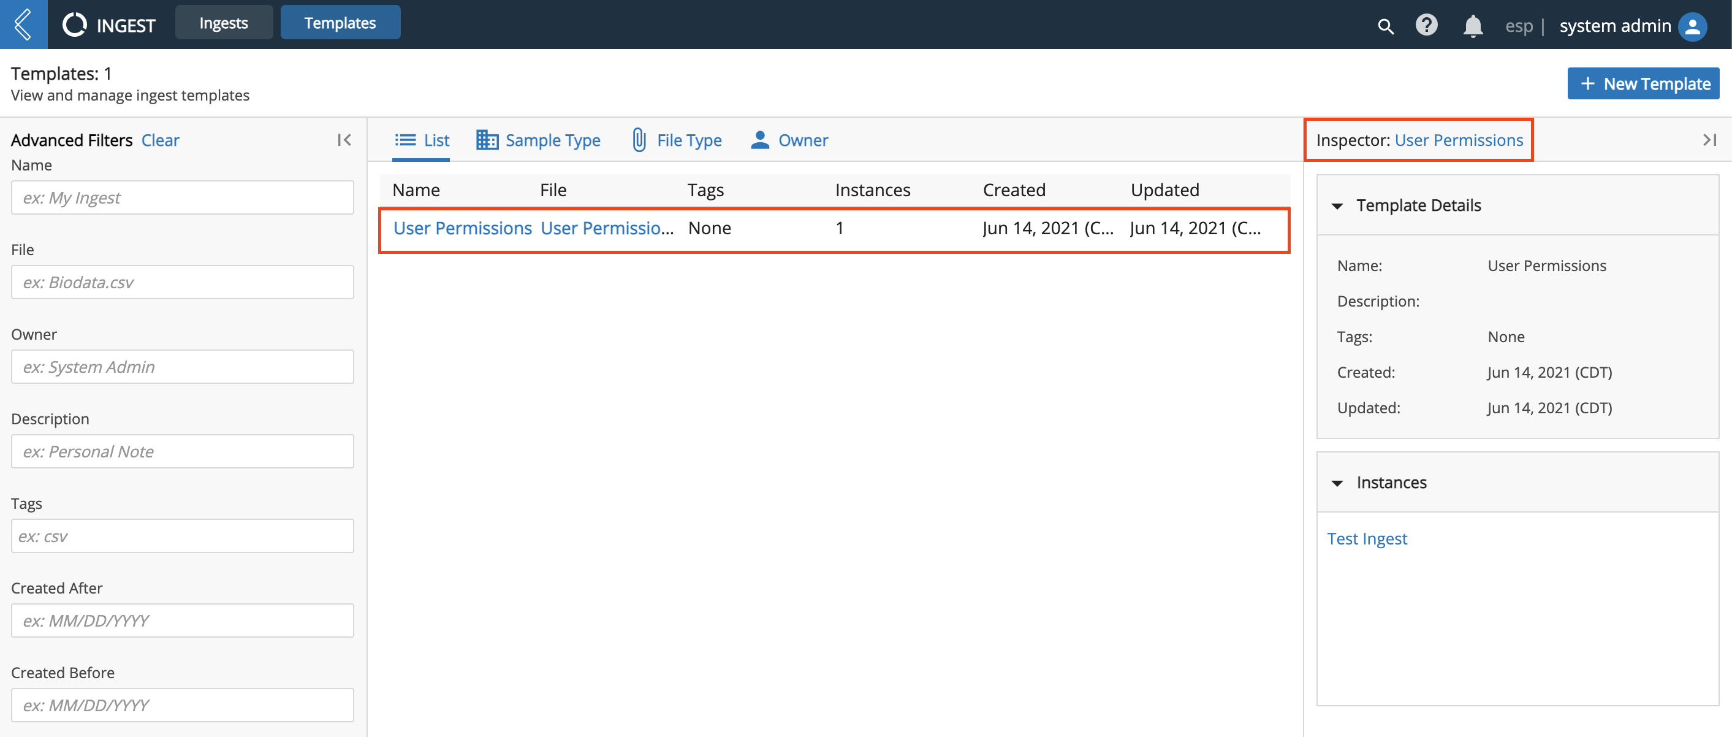Viewport: 1732px width, 737px height.
Task: Collapse the Inspector panel arrow
Action: tap(1710, 140)
